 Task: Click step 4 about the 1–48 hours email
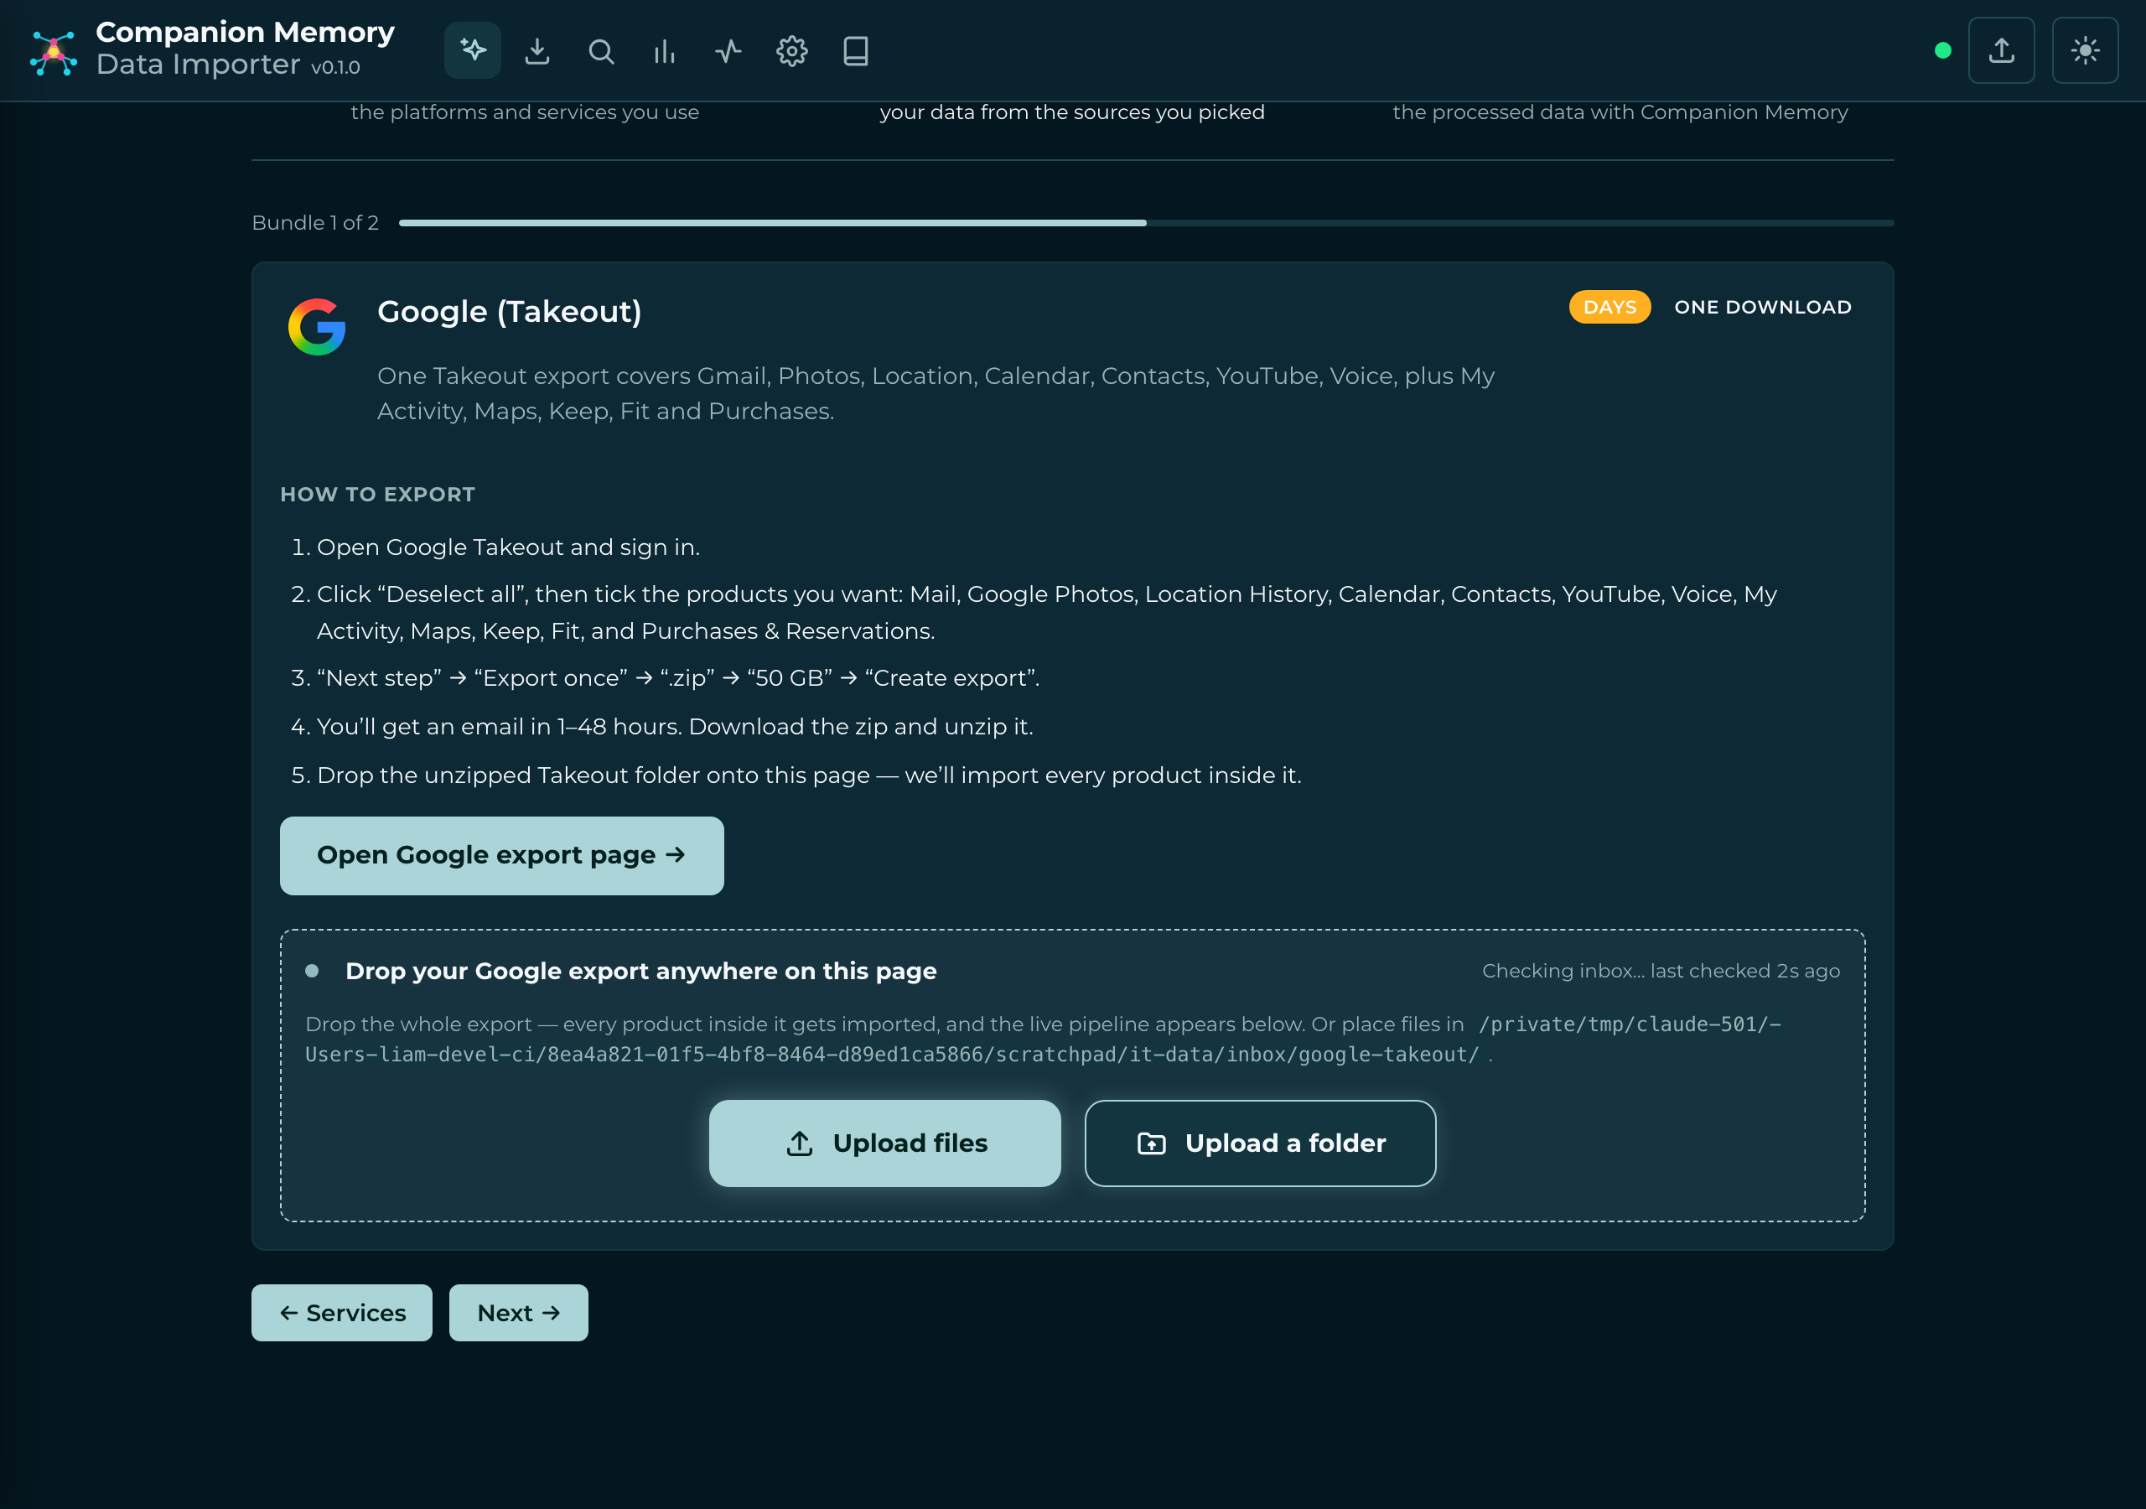[675, 727]
